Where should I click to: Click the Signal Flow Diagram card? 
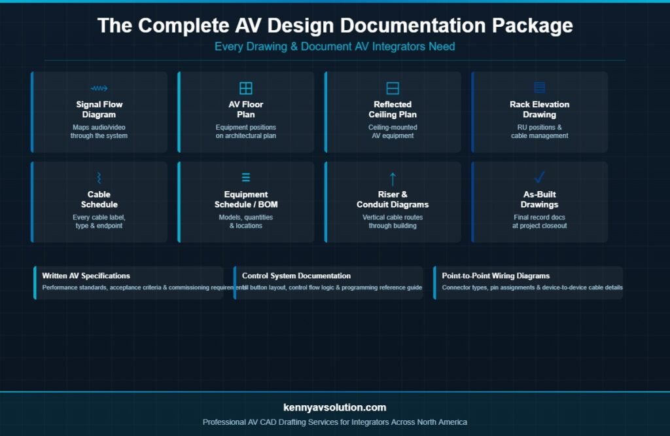[x=99, y=111]
